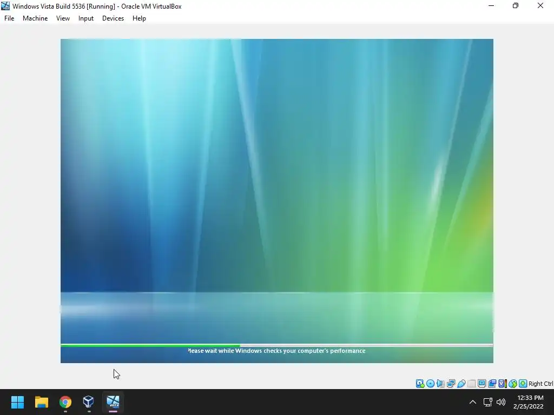The image size is (554, 415).
Task: Show hidden system tray icons
Action: (473, 402)
